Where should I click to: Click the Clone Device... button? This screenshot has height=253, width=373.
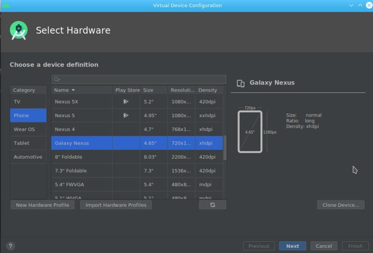(341, 205)
